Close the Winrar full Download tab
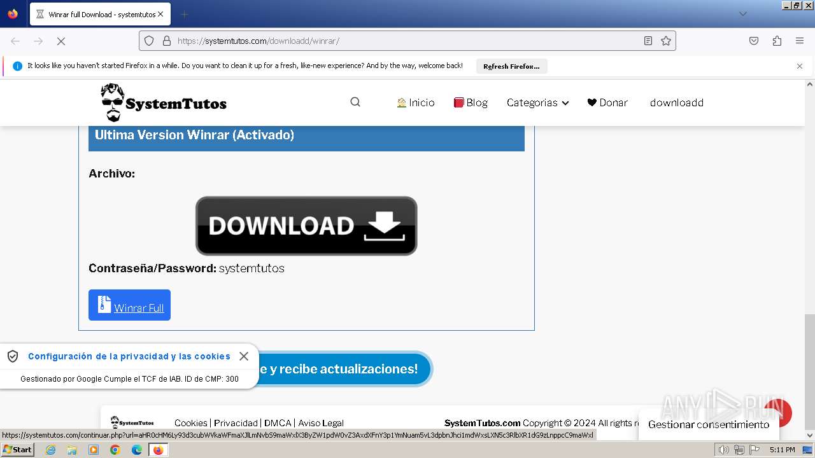Viewport: 815px width, 458px height. click(160, 14)
